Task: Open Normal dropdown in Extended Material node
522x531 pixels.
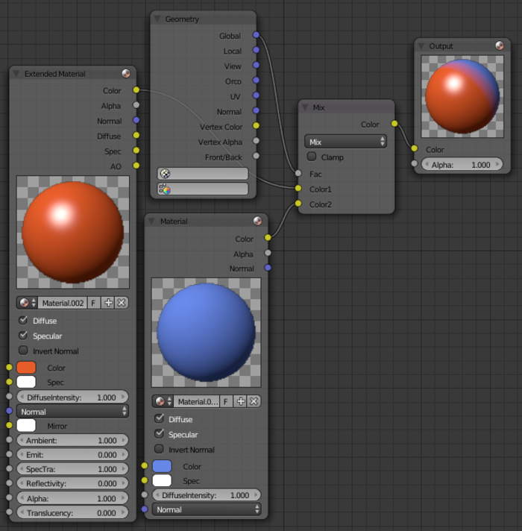Action: click(x=72, y=412)
